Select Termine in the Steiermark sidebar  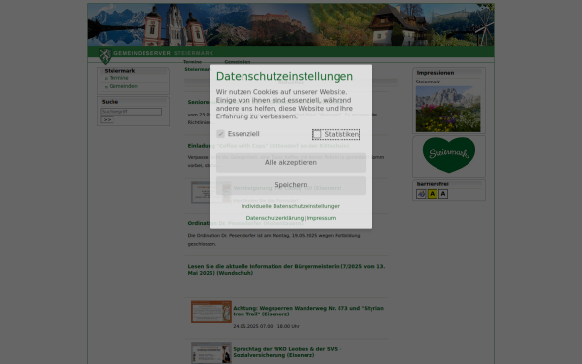pos(118,78)
